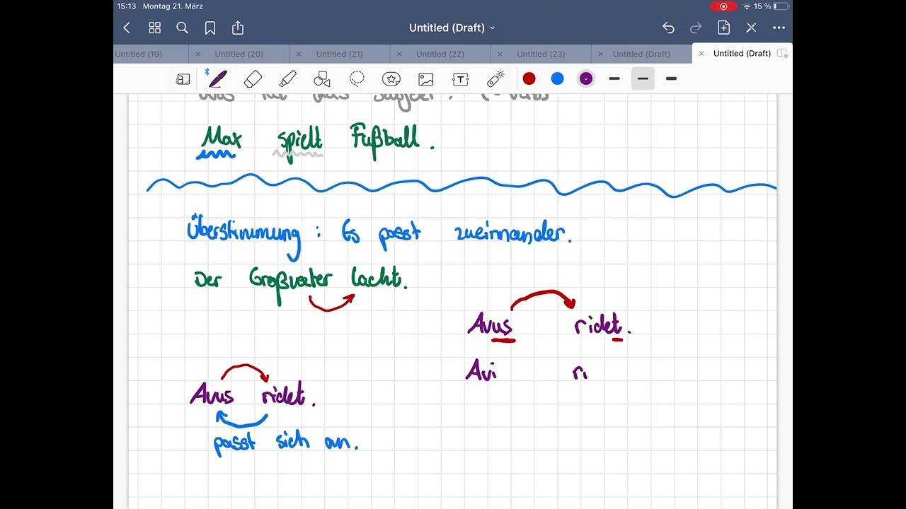This screenshot has width=906, height=509.
Task: Tap the screen recording indicator in status bar
Action: [x=723, y=6]
